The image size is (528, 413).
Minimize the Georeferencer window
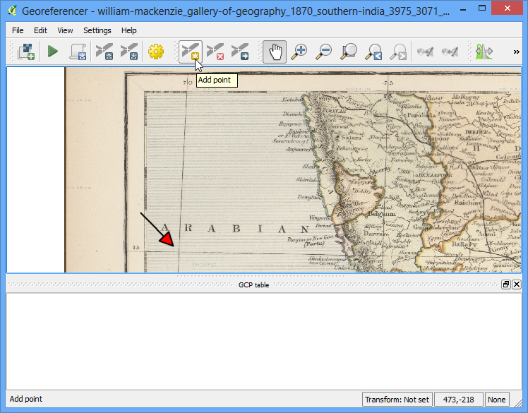click(x=463, y=9)
